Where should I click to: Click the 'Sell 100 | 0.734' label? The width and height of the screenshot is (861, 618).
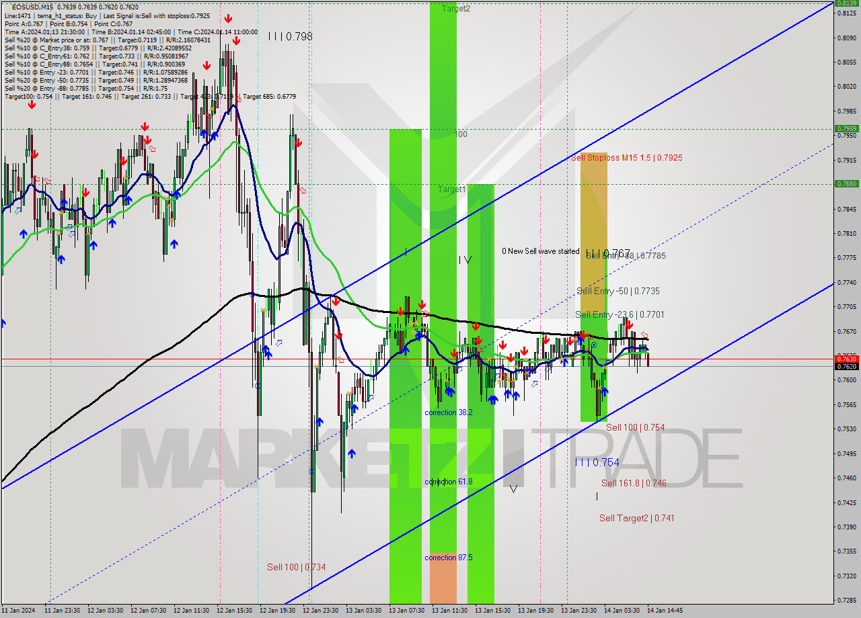pos(296,567)
